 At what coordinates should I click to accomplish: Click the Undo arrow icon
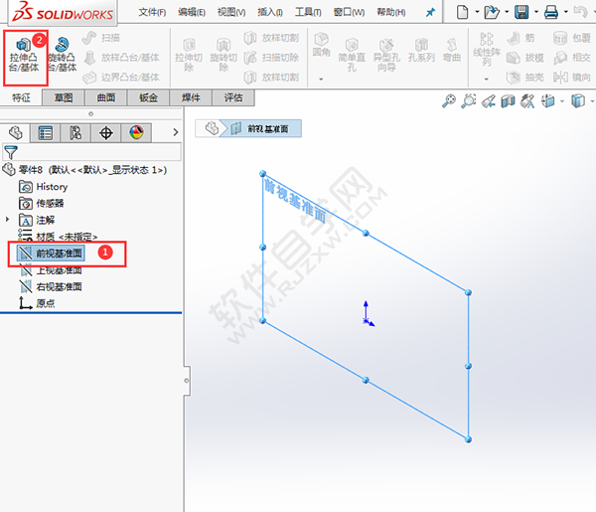pyautogui.click(x=580, y=12)
